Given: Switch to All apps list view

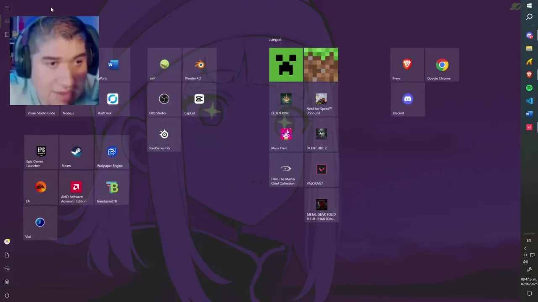Looking at the screenshot, I should click(x=7, y=34).
